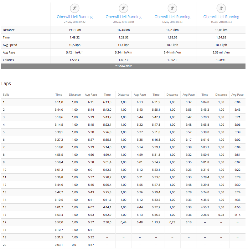
Task: Click lap time 6:10,7 in split 18
Action: [x=59, y=230]
